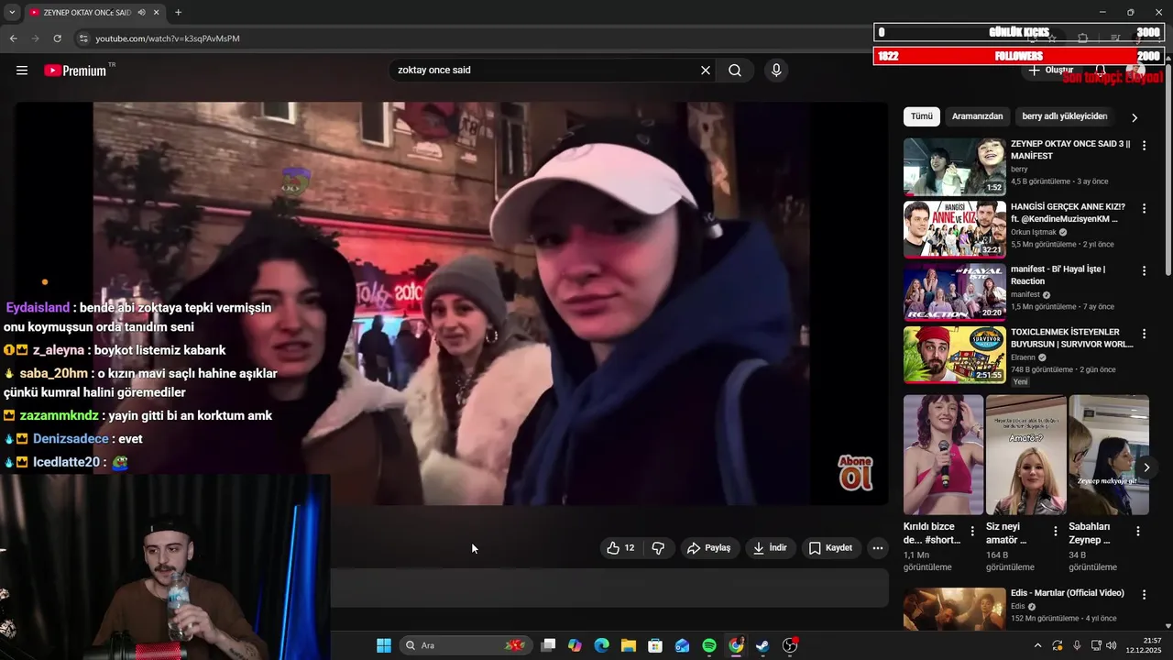The image size is (1173, 660).
Task: Open tab search dropdown arrow
Action: (11, 13)
